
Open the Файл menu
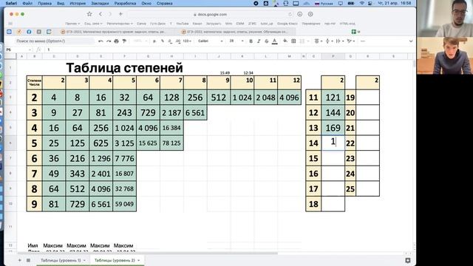(27, 3)
